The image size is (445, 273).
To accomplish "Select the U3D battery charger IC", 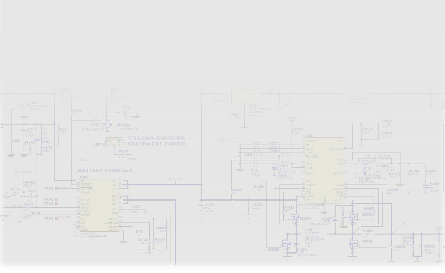I will point(99,207).
